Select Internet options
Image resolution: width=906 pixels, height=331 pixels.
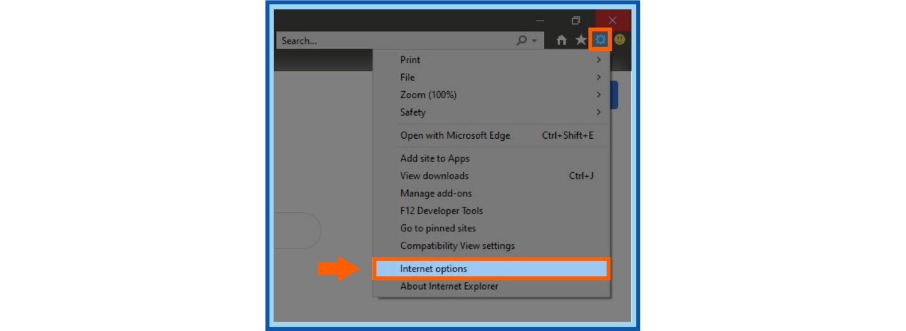492,269
